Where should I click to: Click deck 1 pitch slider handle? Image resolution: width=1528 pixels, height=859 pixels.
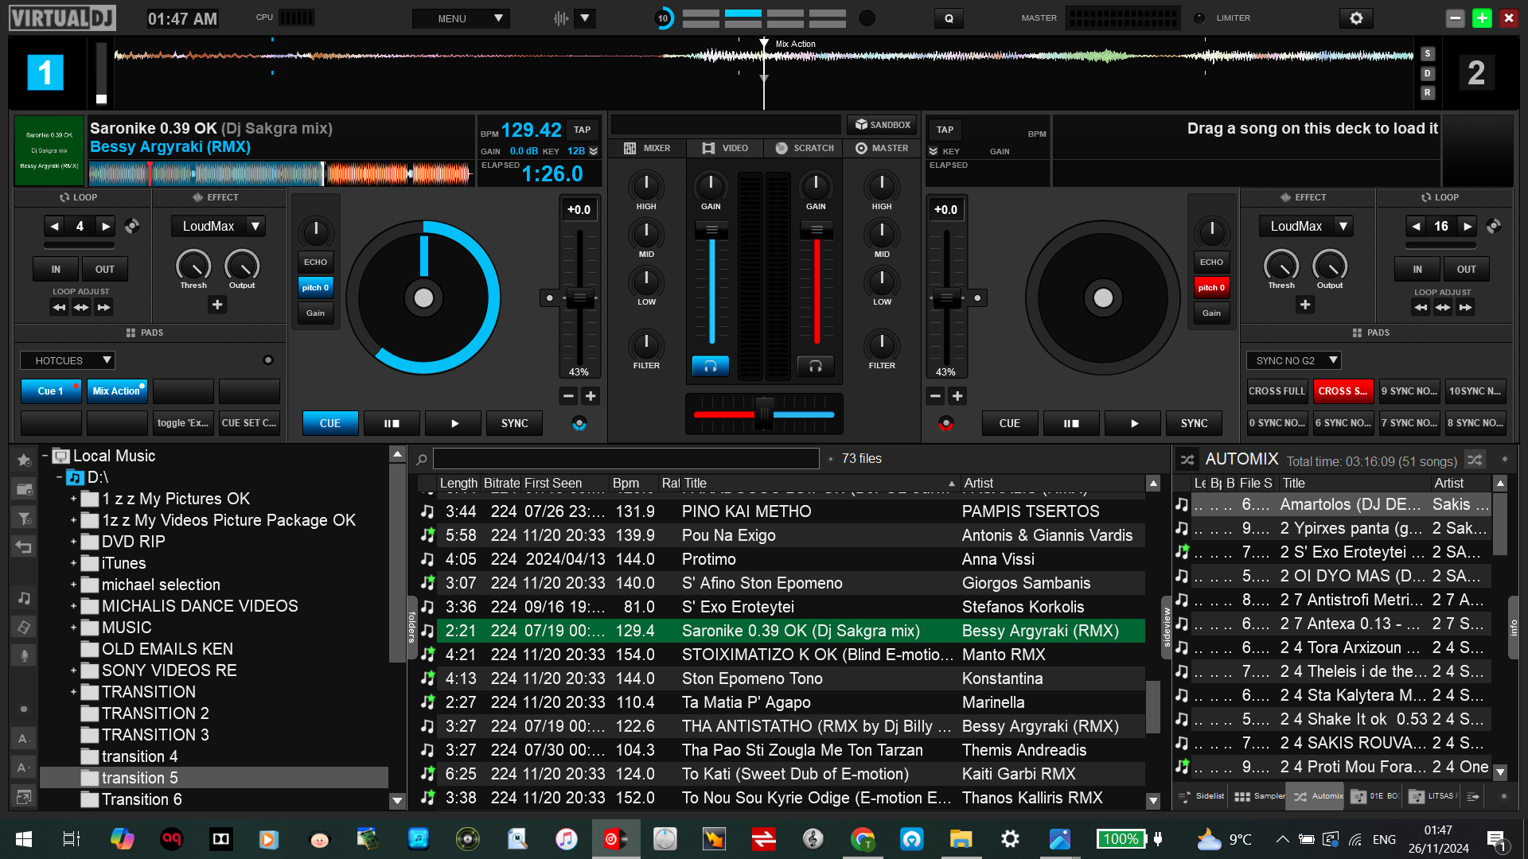point(579,298)
